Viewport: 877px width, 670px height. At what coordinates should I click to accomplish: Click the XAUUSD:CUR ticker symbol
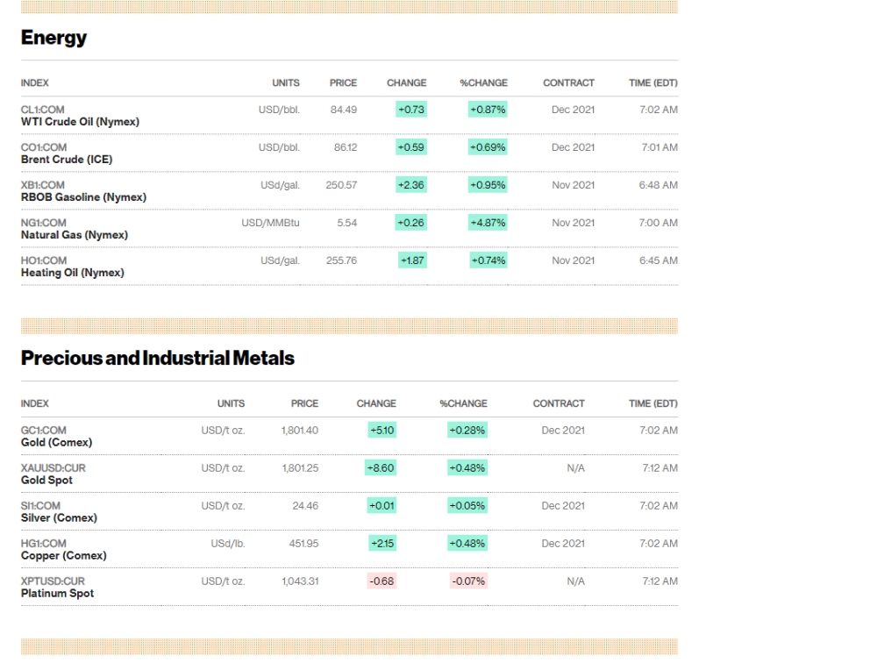pos(53,468)
